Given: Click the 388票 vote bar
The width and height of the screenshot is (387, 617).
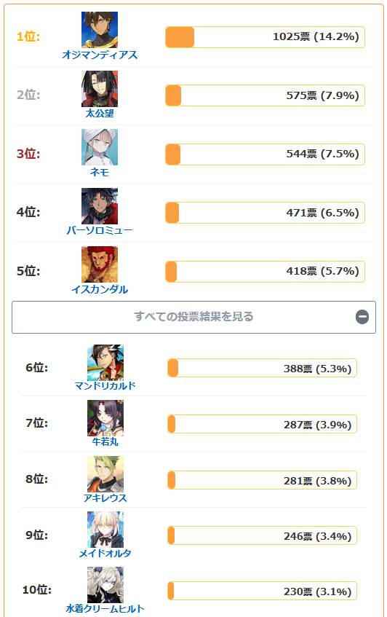Looking at the screenshot, I should (262, 369).
